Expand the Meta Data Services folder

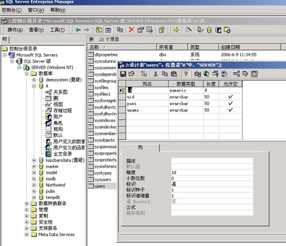point(26,235)
